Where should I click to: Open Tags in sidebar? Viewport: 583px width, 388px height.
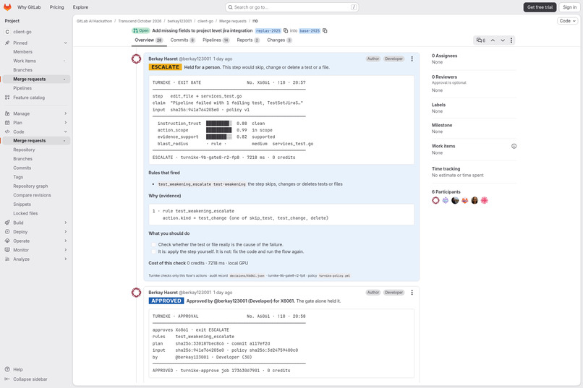[x=18, y=177]
